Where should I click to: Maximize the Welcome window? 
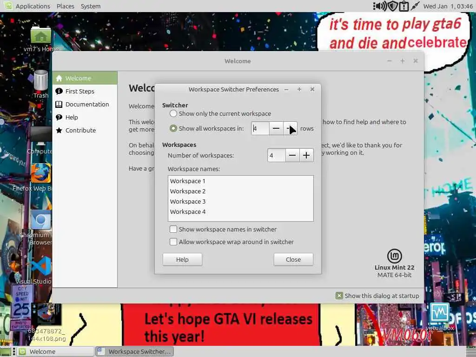(x=403, y=61)
